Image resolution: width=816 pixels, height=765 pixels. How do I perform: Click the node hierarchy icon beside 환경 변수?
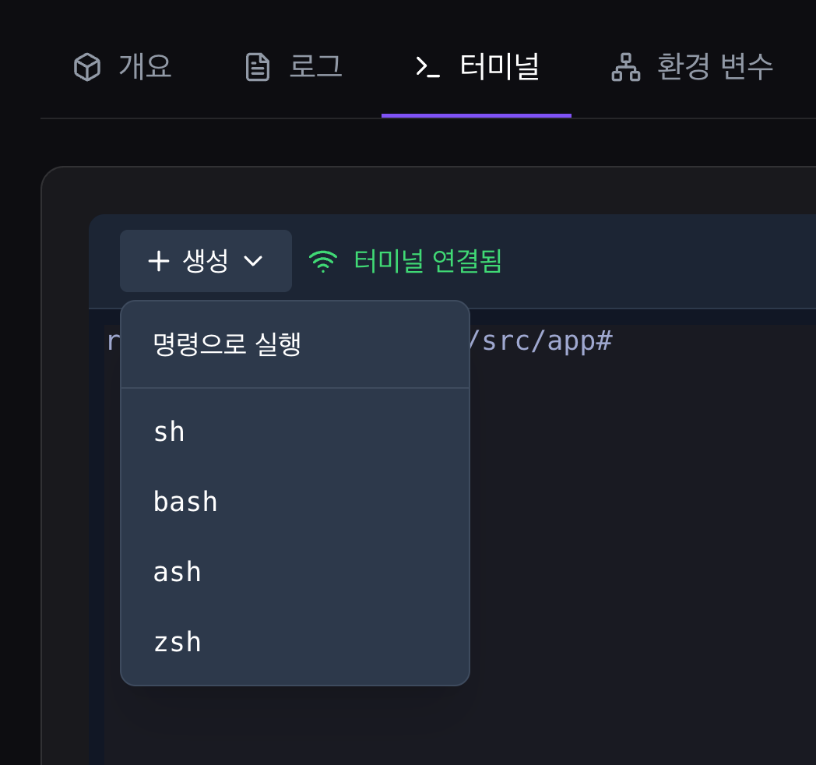625,68
